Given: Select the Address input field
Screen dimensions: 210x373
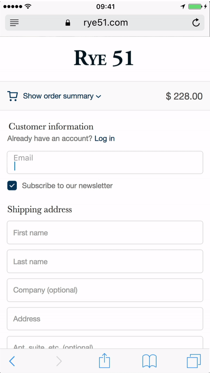Looking at the screenshot, I should tap(105, 319).
